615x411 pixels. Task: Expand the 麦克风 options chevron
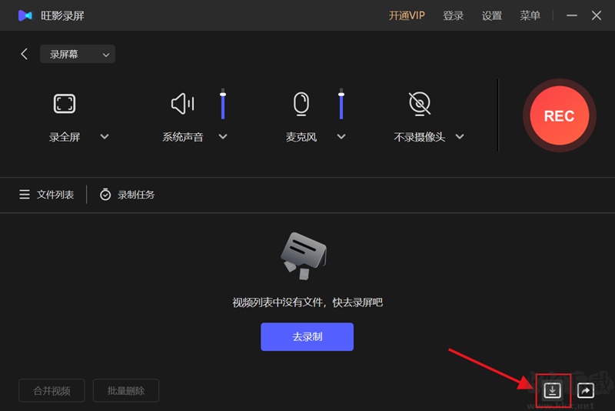click(341, 136)
